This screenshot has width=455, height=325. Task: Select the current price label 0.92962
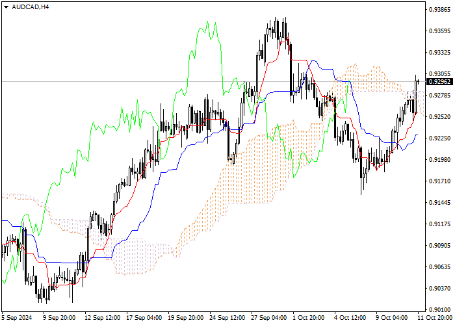click(440, 81)
